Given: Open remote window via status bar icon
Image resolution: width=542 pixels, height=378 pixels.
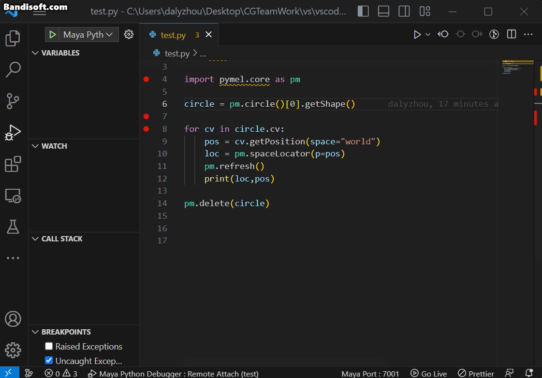Looking at the screenshot, I should click(x=9, y=373).
